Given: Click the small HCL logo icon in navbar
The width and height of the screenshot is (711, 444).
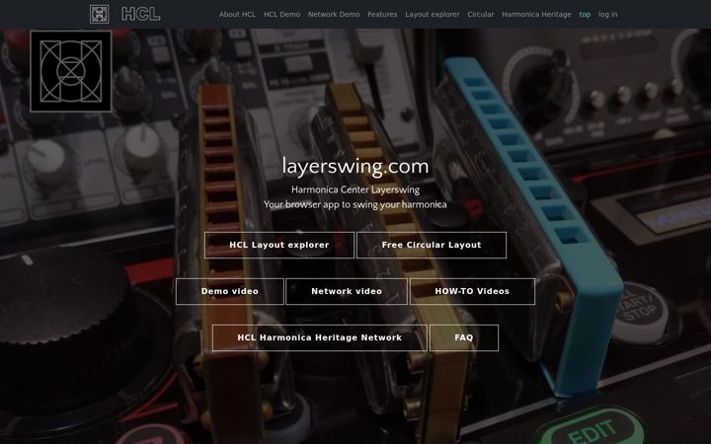Looking at the screenshot, I should tap(100, 14).
